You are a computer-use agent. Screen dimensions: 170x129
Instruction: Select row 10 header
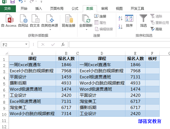tap(4, 114)
